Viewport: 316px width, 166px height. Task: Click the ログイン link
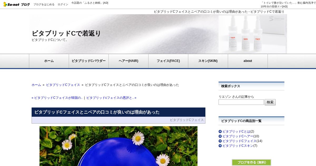(63, 4)
